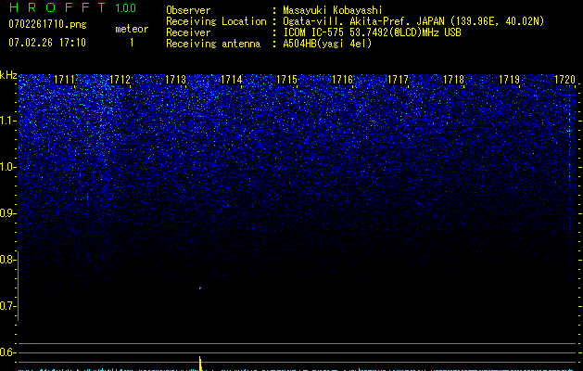Click the 1718 time marker
Viewport: 583px width, 371px height.
click(x=454, y=80)
